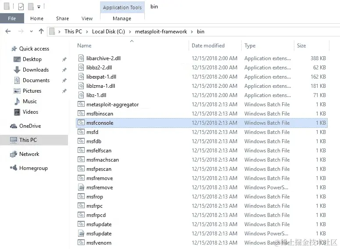Click the Properties checkmark icon in title bar
This screenshot has height=249, width=340.
tap(21, 7)
